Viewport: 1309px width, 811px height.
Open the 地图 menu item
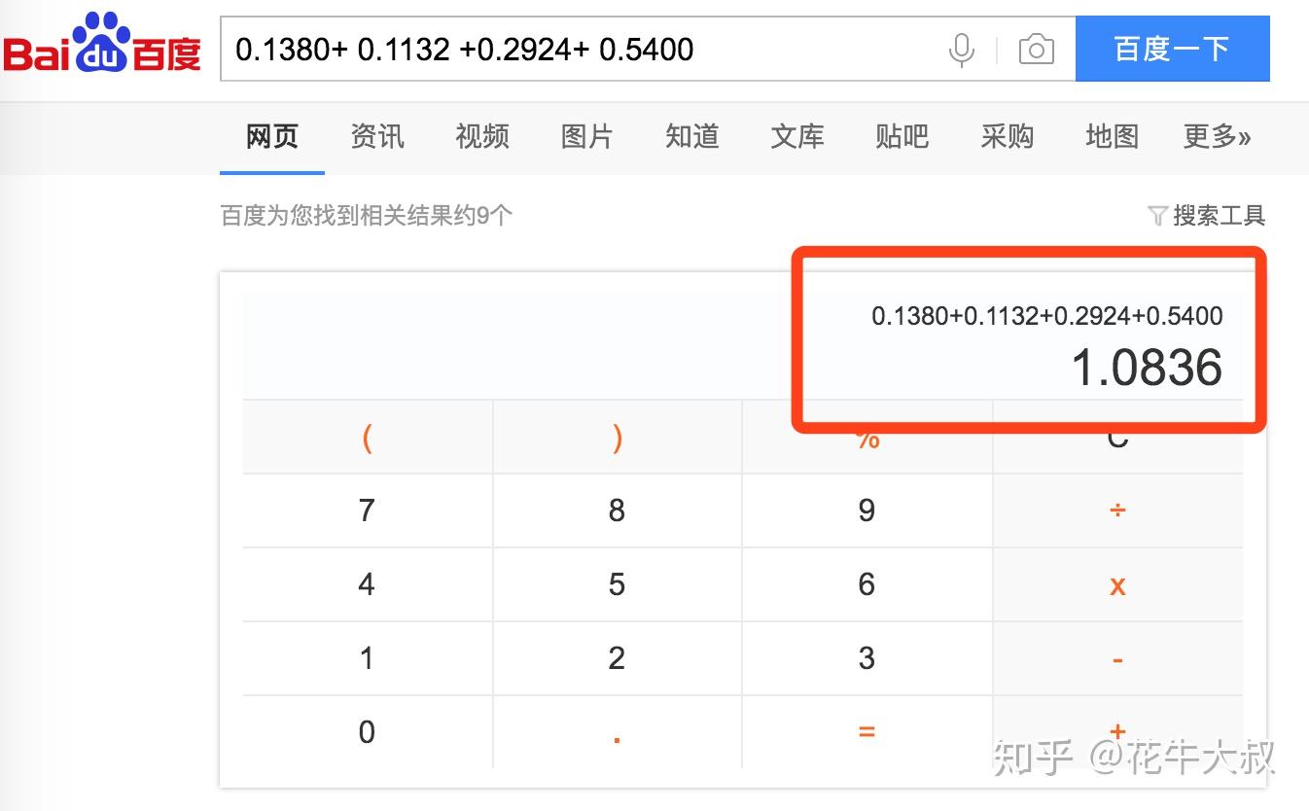(1112, 137)
